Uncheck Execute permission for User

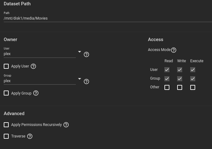(x=193, y=70)
